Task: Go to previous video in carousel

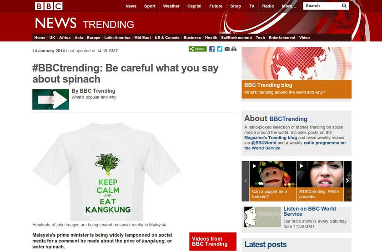Action: 246,181
